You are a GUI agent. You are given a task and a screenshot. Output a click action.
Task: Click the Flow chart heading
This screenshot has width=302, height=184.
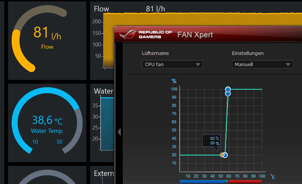(x=101, y=9)
